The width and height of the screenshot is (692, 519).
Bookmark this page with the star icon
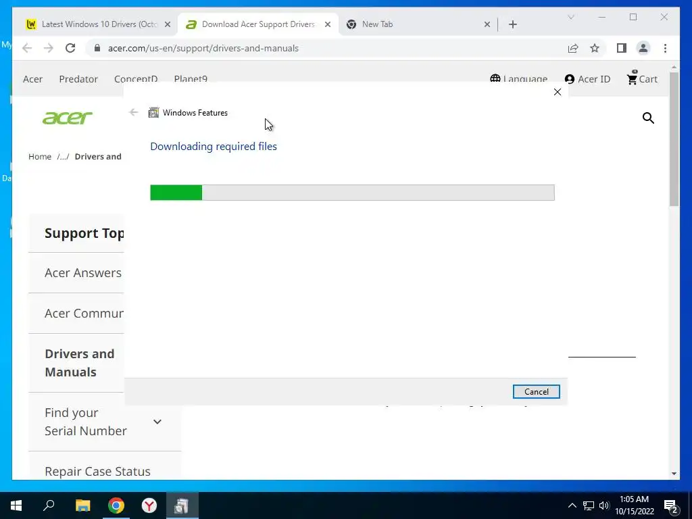[595, 48]
